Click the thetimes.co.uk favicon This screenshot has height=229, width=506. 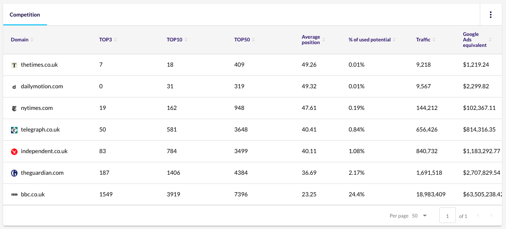coord(14,65)
